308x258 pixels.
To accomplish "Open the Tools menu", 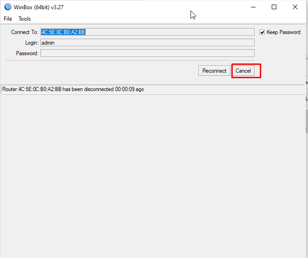I will 25,19.
